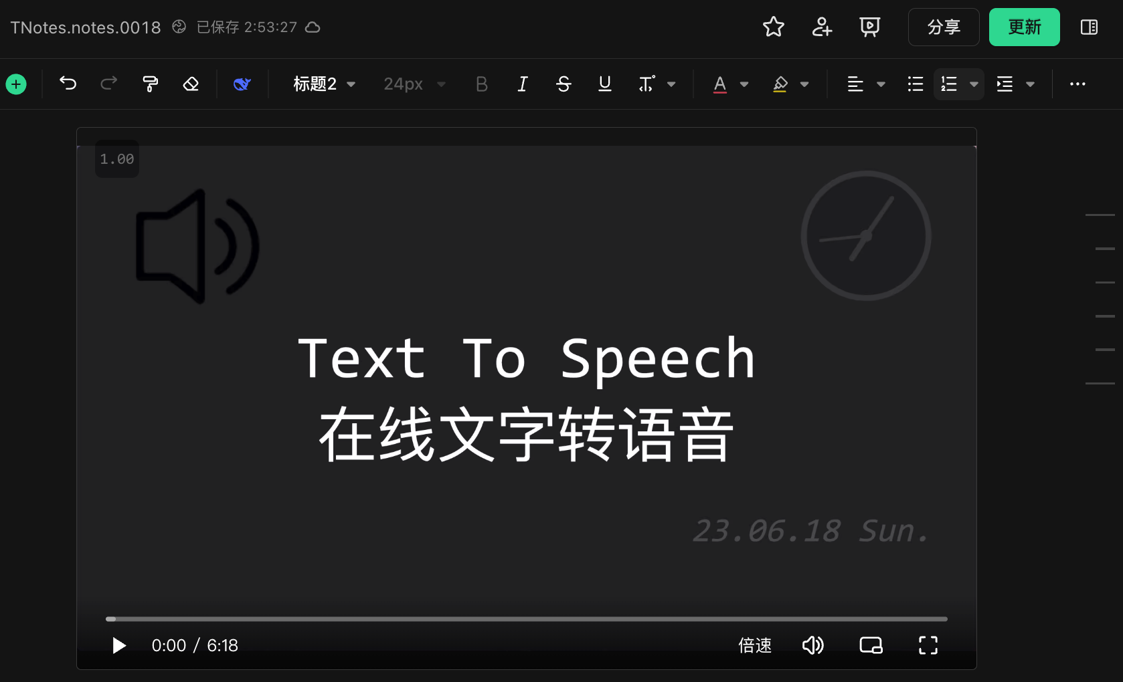The height and width of the screenshot is (682, 1123).
Task: Click the video progress bar
Action: (526, 618)
